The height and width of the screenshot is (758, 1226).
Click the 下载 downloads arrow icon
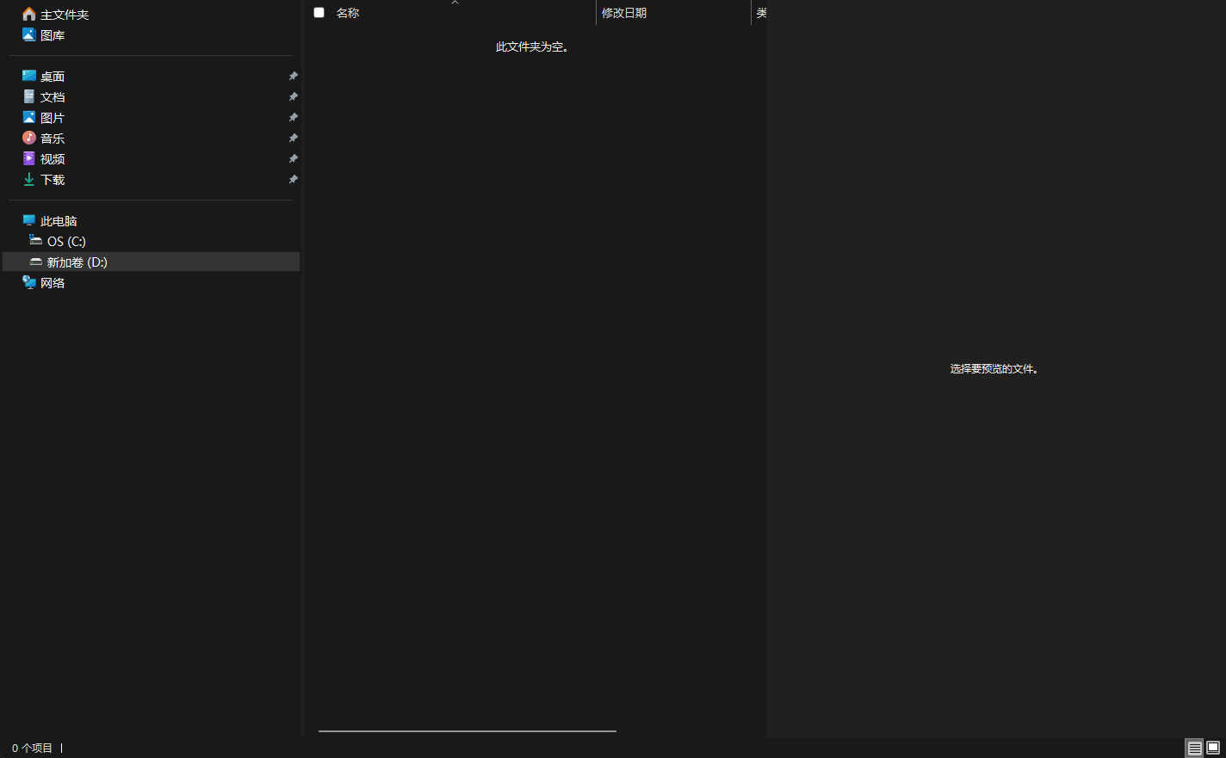(x=29, y=179)
